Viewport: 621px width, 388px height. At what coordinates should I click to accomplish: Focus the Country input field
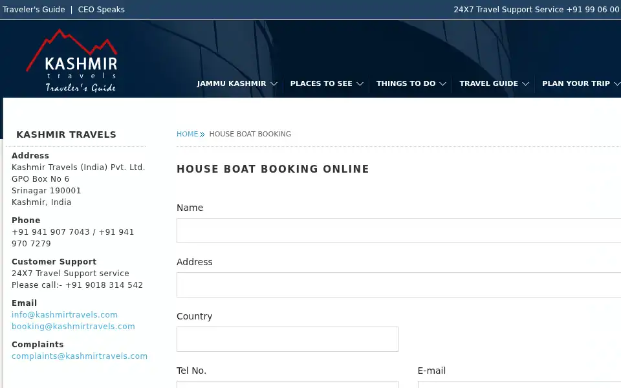tap(287, 339)
